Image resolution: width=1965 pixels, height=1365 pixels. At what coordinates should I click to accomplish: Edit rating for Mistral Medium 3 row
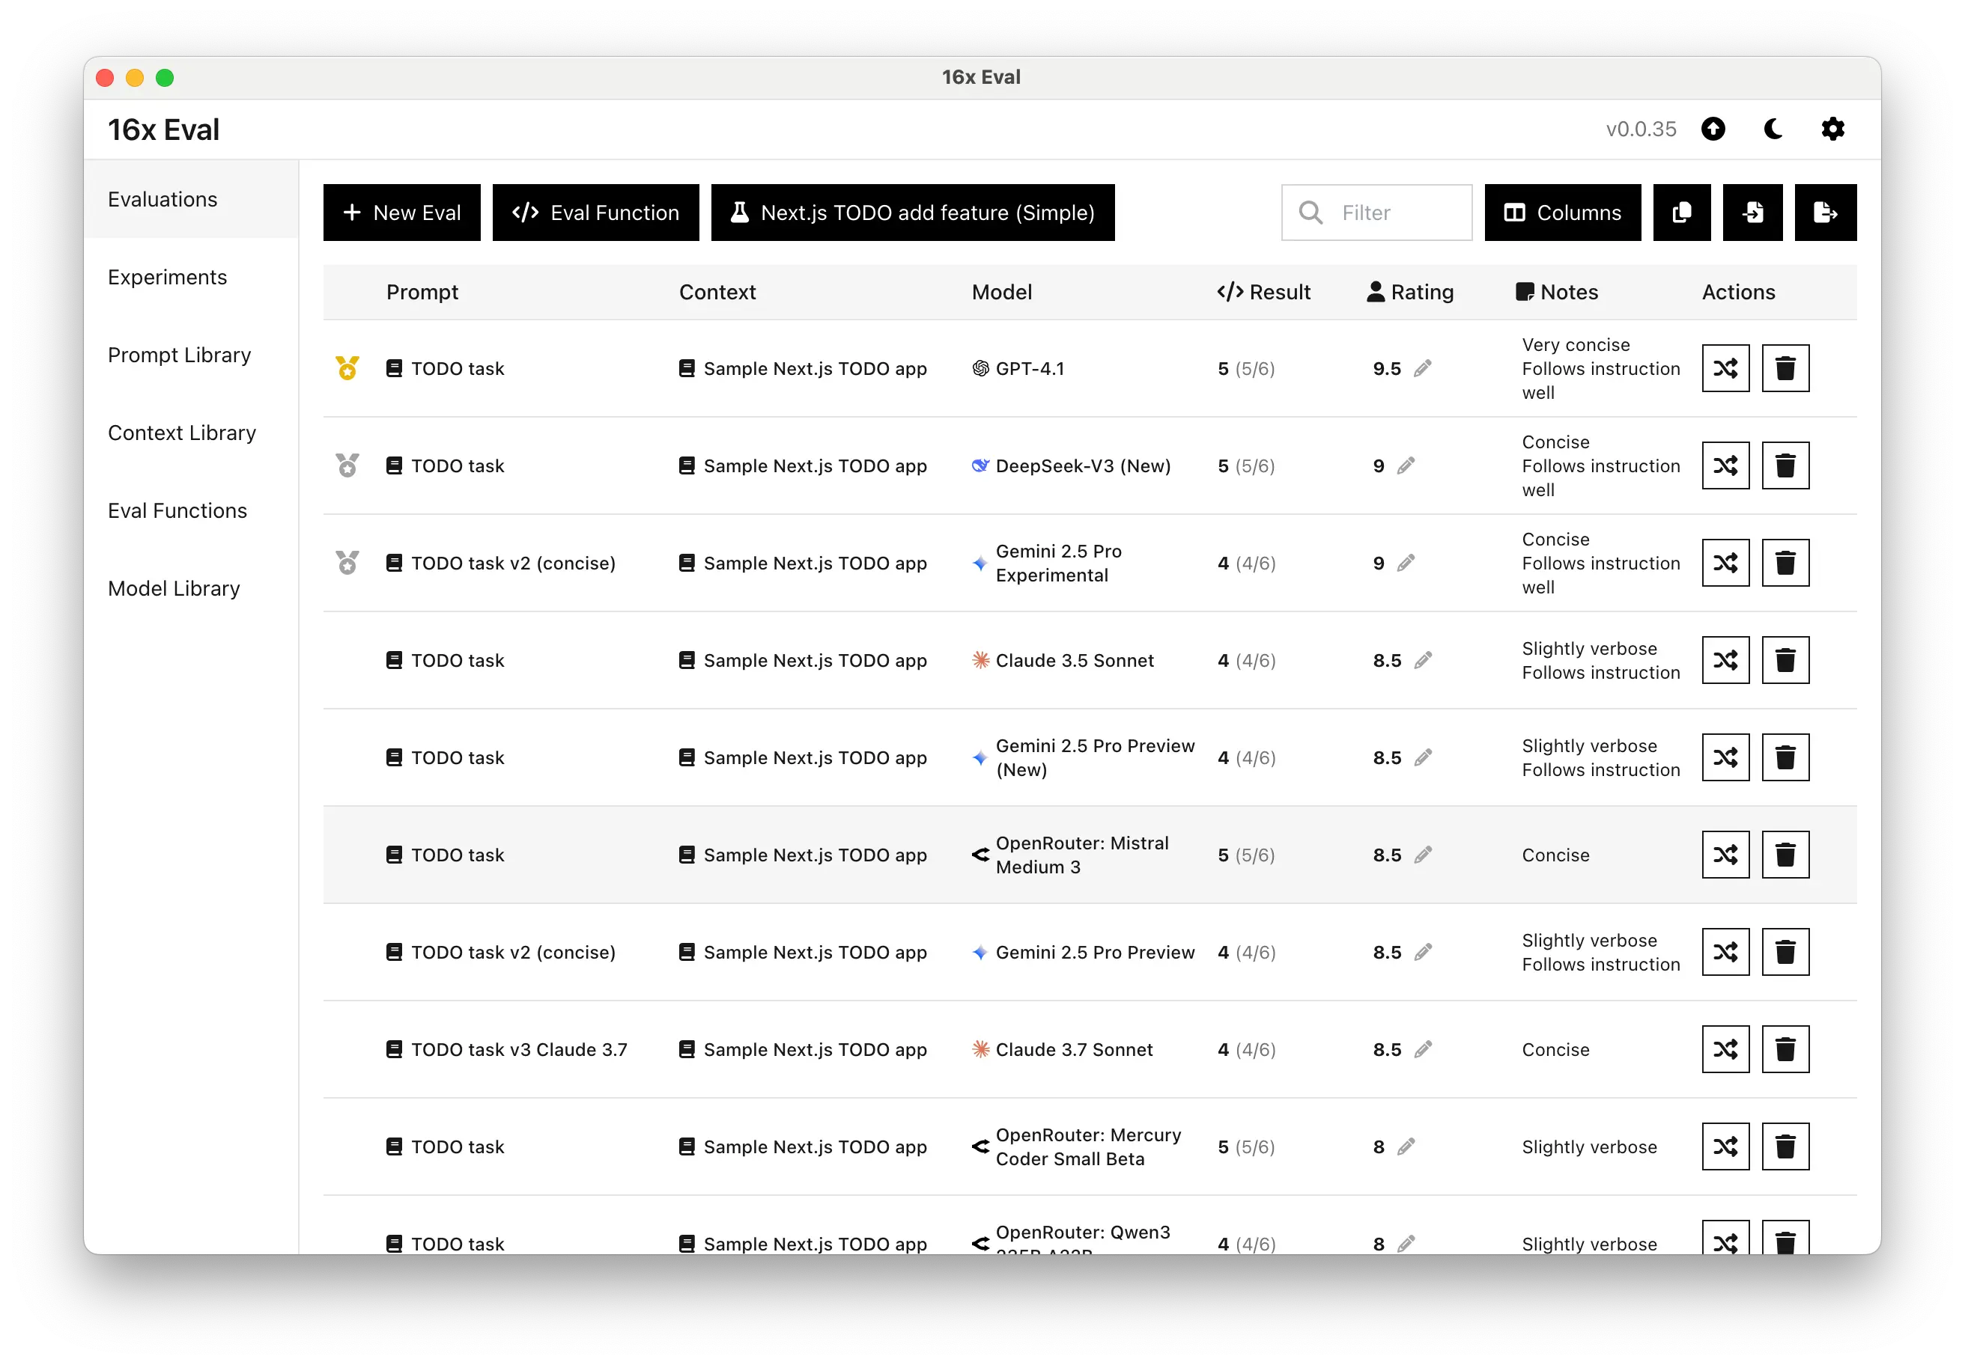(1422, 855)
